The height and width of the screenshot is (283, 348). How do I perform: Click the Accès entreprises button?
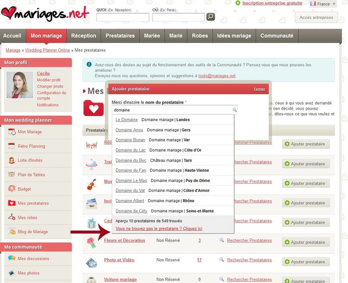pos(316,17)
